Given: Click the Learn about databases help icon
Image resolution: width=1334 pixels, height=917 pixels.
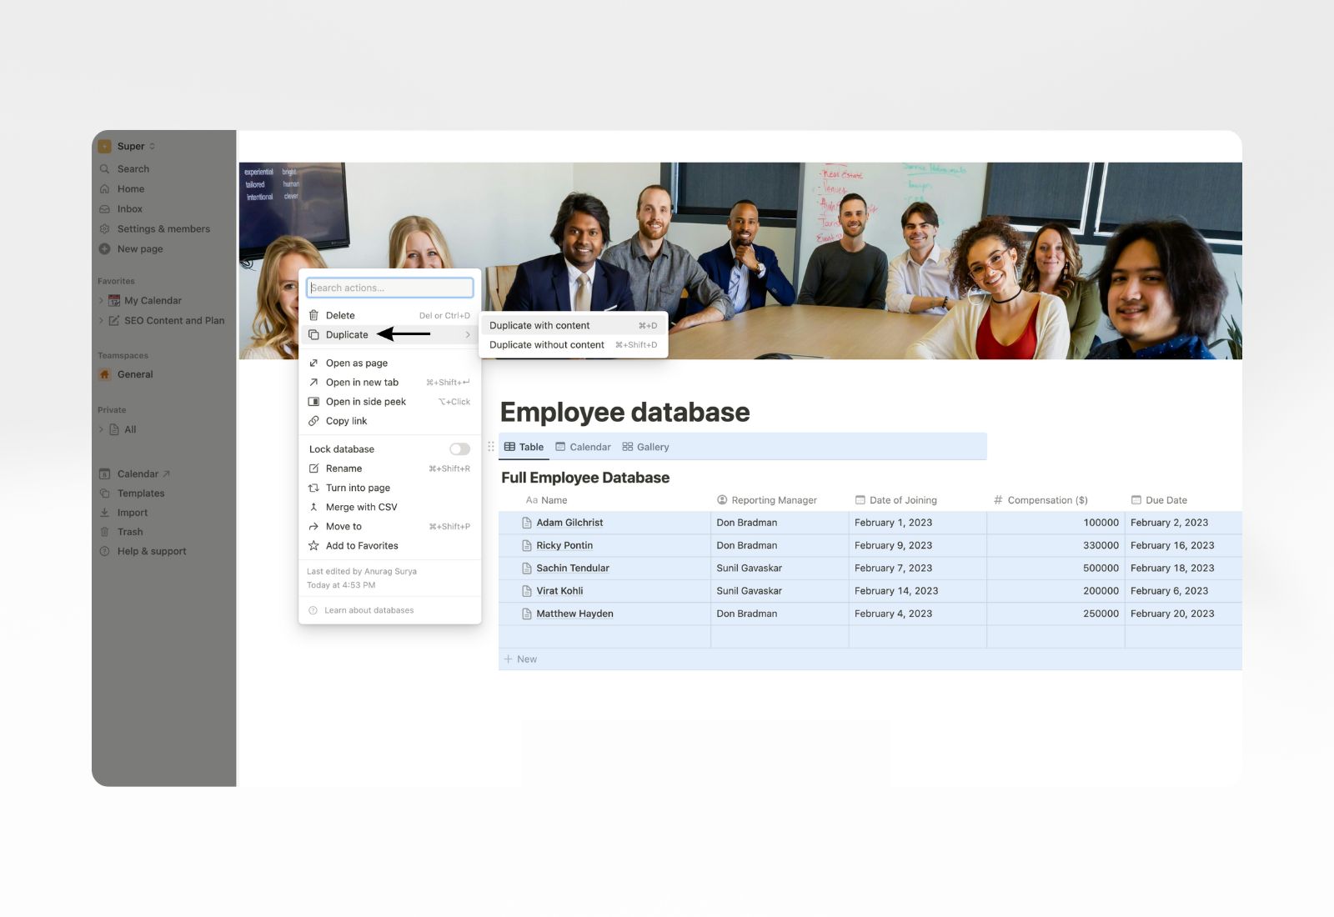Looking at the screenshot, I should click(x=313, y=610).
